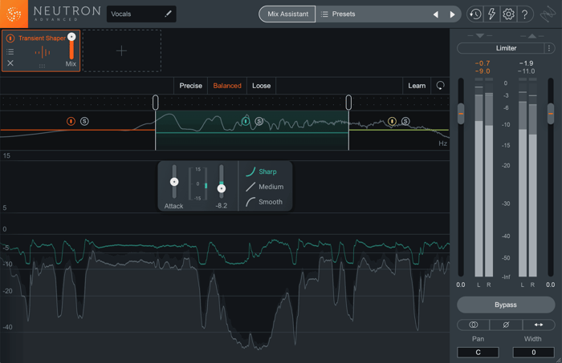
Task: Switch to Balanced mode
Action: click(227, 86)
